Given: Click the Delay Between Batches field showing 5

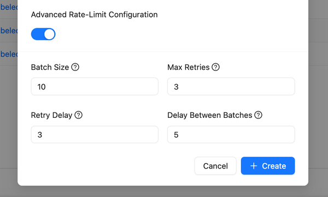Looking at the screenshot, I should point(231,135).
